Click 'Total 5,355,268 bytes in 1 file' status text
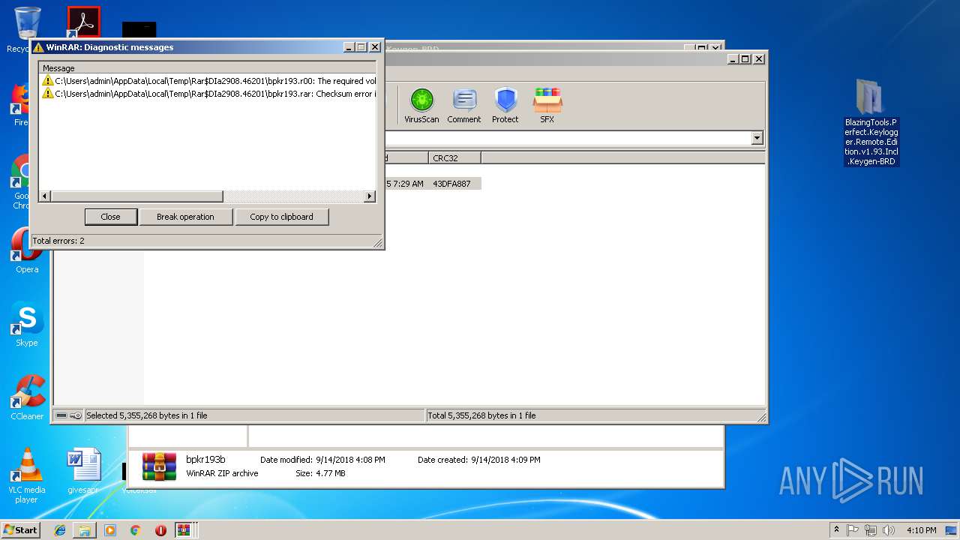The width and height of the screenshot is (960, 540). (482, 415)
